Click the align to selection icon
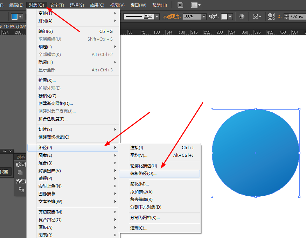This screenshot has height=238, width=306. point(256,16)
